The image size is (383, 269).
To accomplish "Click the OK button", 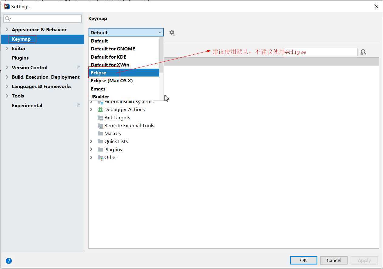I will [x=303, y=260].
